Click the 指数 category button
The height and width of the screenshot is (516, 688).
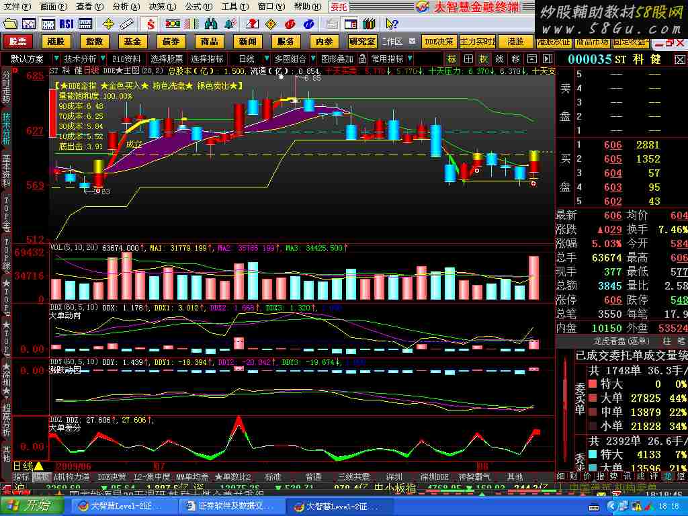(94, 41)
